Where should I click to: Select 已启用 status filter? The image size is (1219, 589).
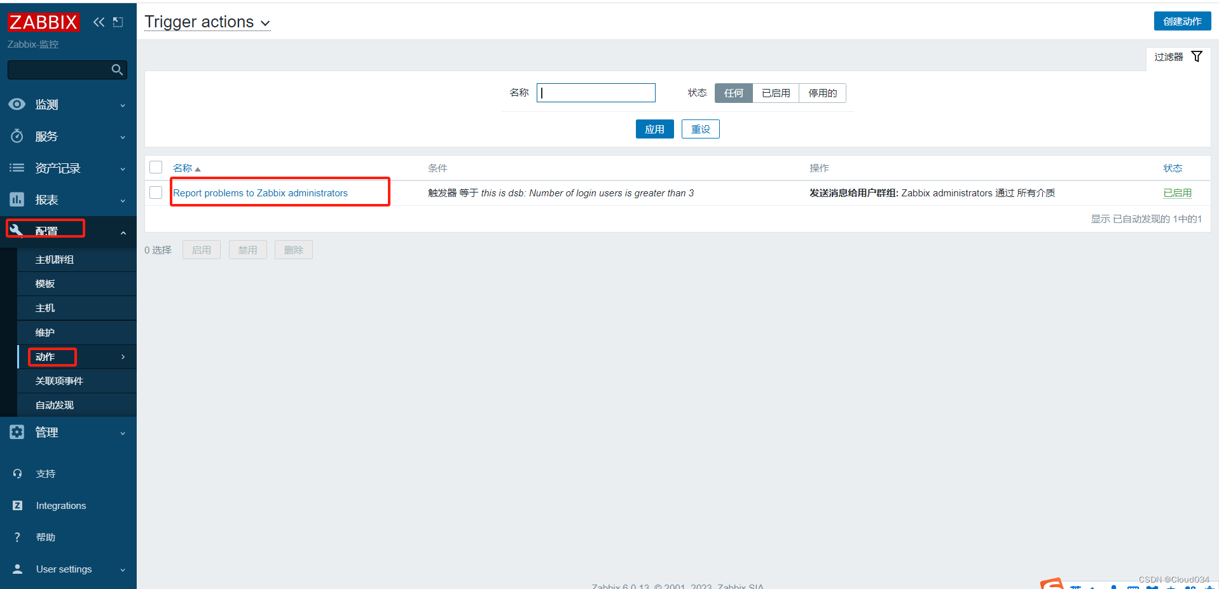[776, 93]
